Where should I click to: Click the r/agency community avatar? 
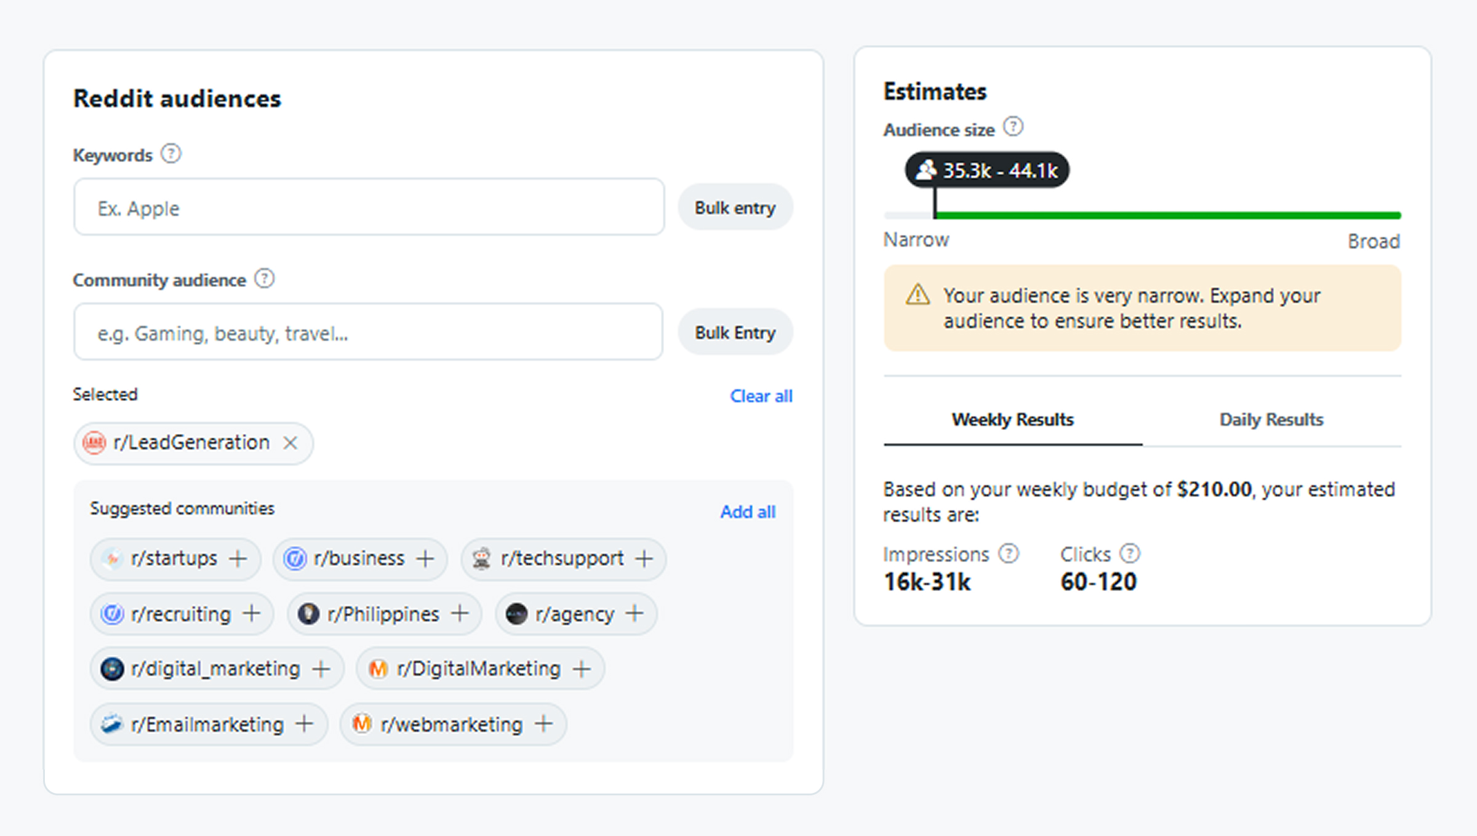click(x=516, y=613)
